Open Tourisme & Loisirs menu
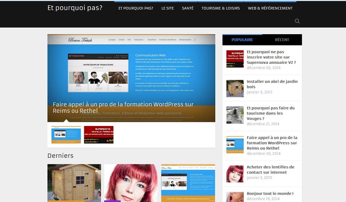The width and height of the screenshot is (346, 202). click(x=220, y=8)
